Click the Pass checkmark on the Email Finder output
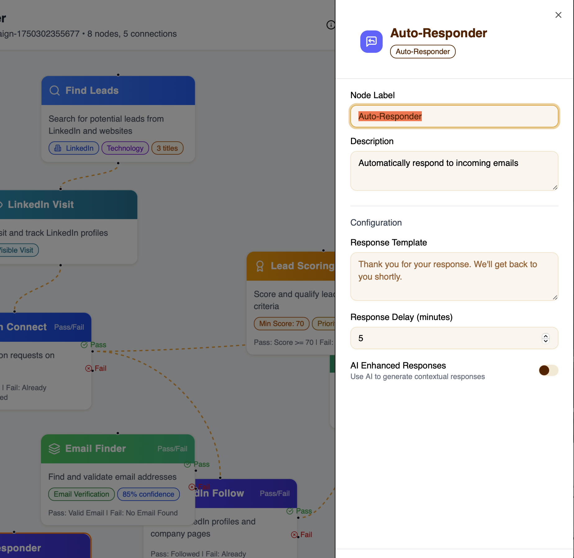 pyautogui.click(x=188, y=464)
